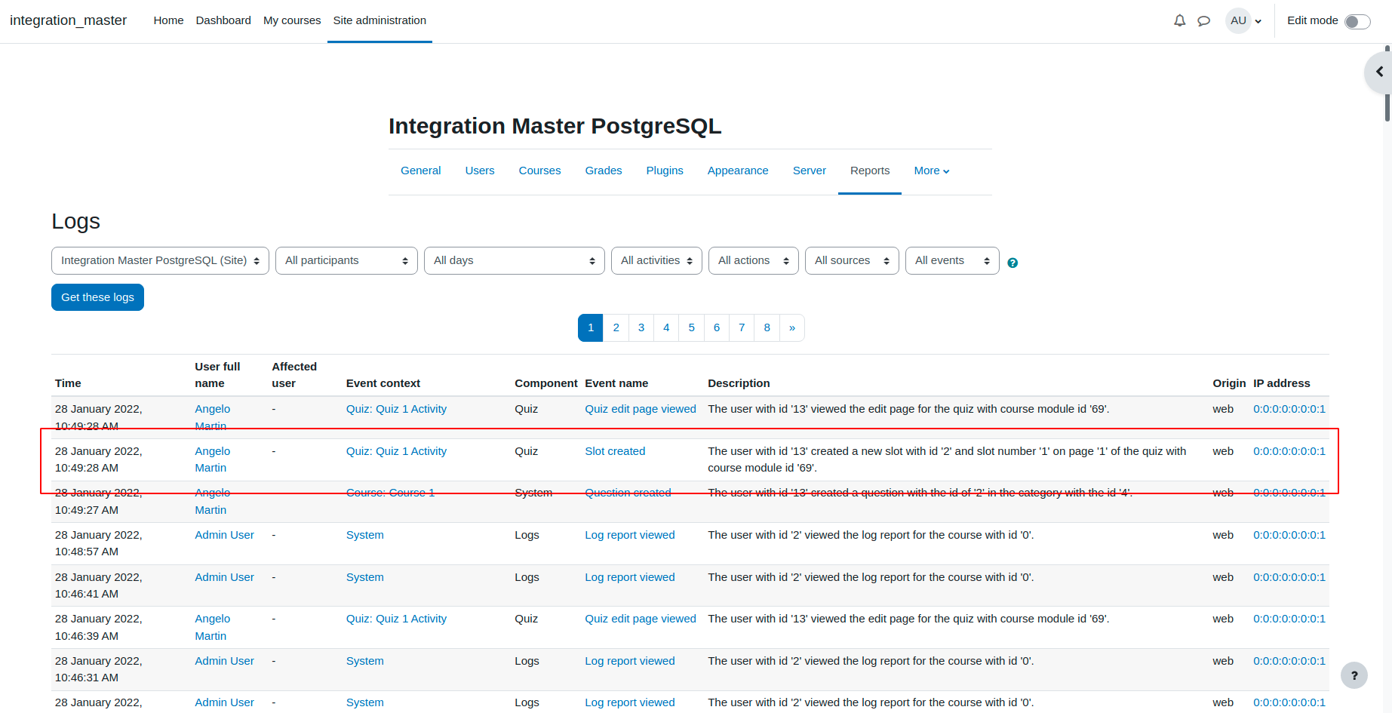Select current pagination page 1
The width and height of the screenshot is (1392, 713).
click(x=591, y=327)
